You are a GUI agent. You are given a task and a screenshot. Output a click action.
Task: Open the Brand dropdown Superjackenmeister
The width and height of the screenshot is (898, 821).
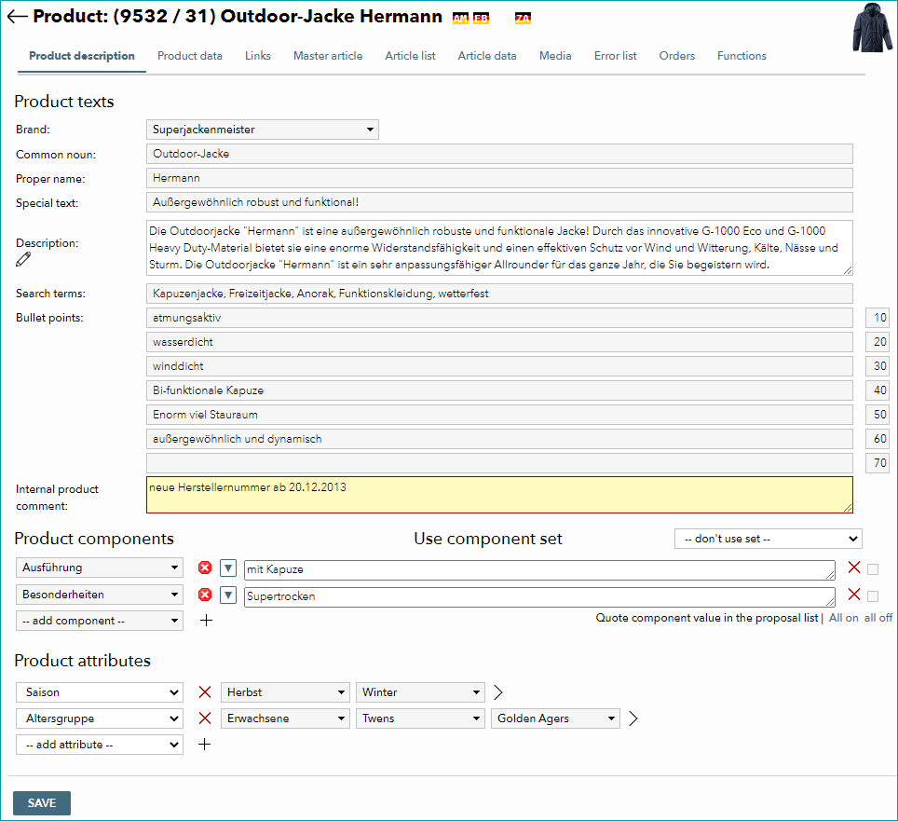pyautogui.click(x=263, y=130)
